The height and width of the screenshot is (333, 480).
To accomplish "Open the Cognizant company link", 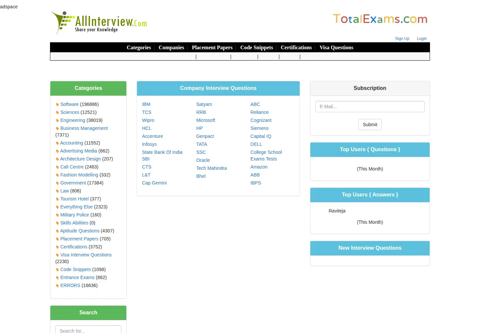I will click(261, 120).
